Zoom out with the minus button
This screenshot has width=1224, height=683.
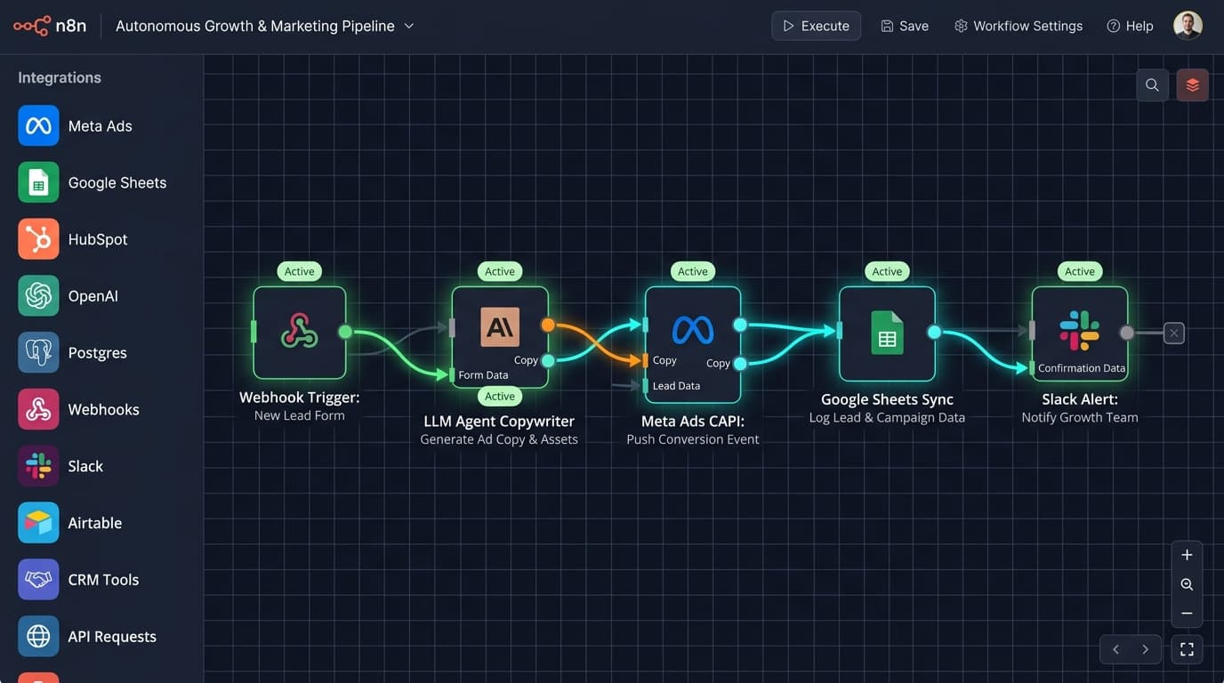[1187, 614]
